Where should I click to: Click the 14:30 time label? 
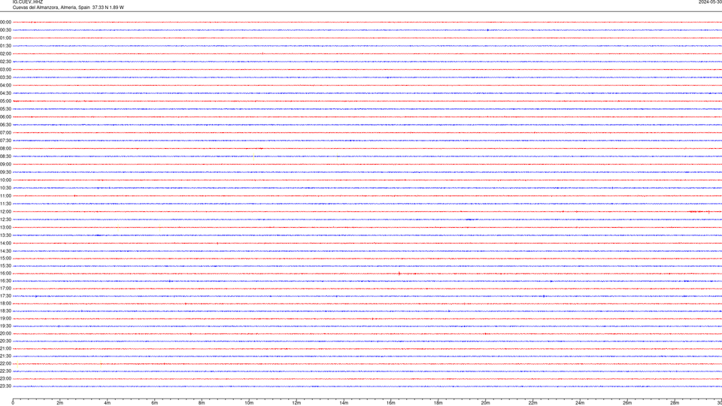tap(5, 251)
